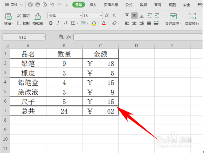Increase indent icon
The image size is (204, 153).
(x=157, y=16)
